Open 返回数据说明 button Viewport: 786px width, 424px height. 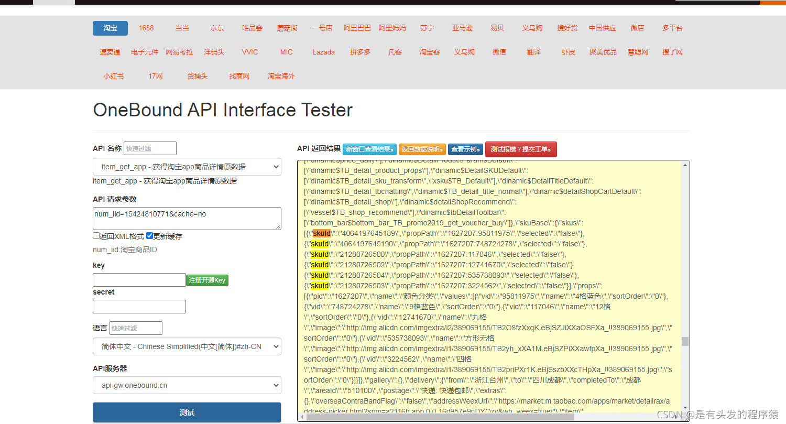tap(422, 149)
